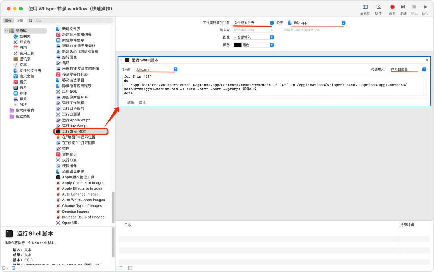
Task: Click the 暂停音乐 action icon
Action: point(58,154)
